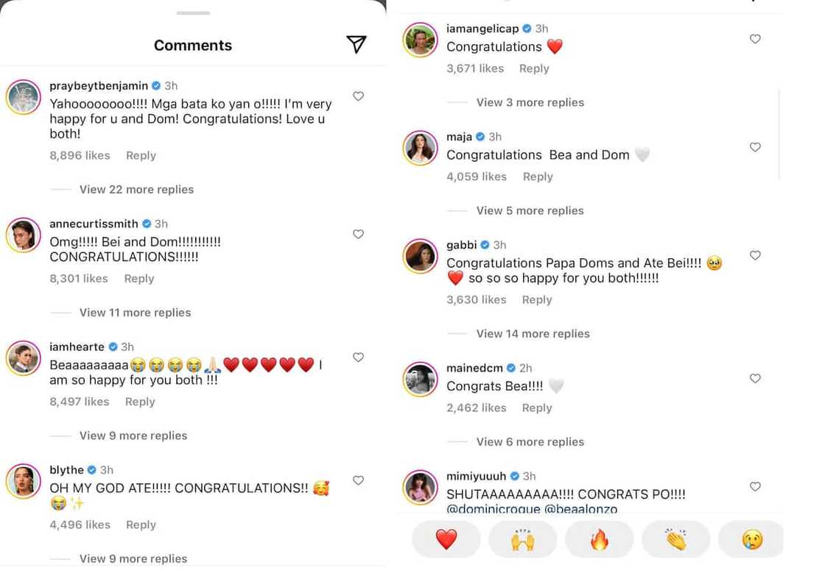
Task: Reply to mainedcm's comment
Action: coord(537,408)
